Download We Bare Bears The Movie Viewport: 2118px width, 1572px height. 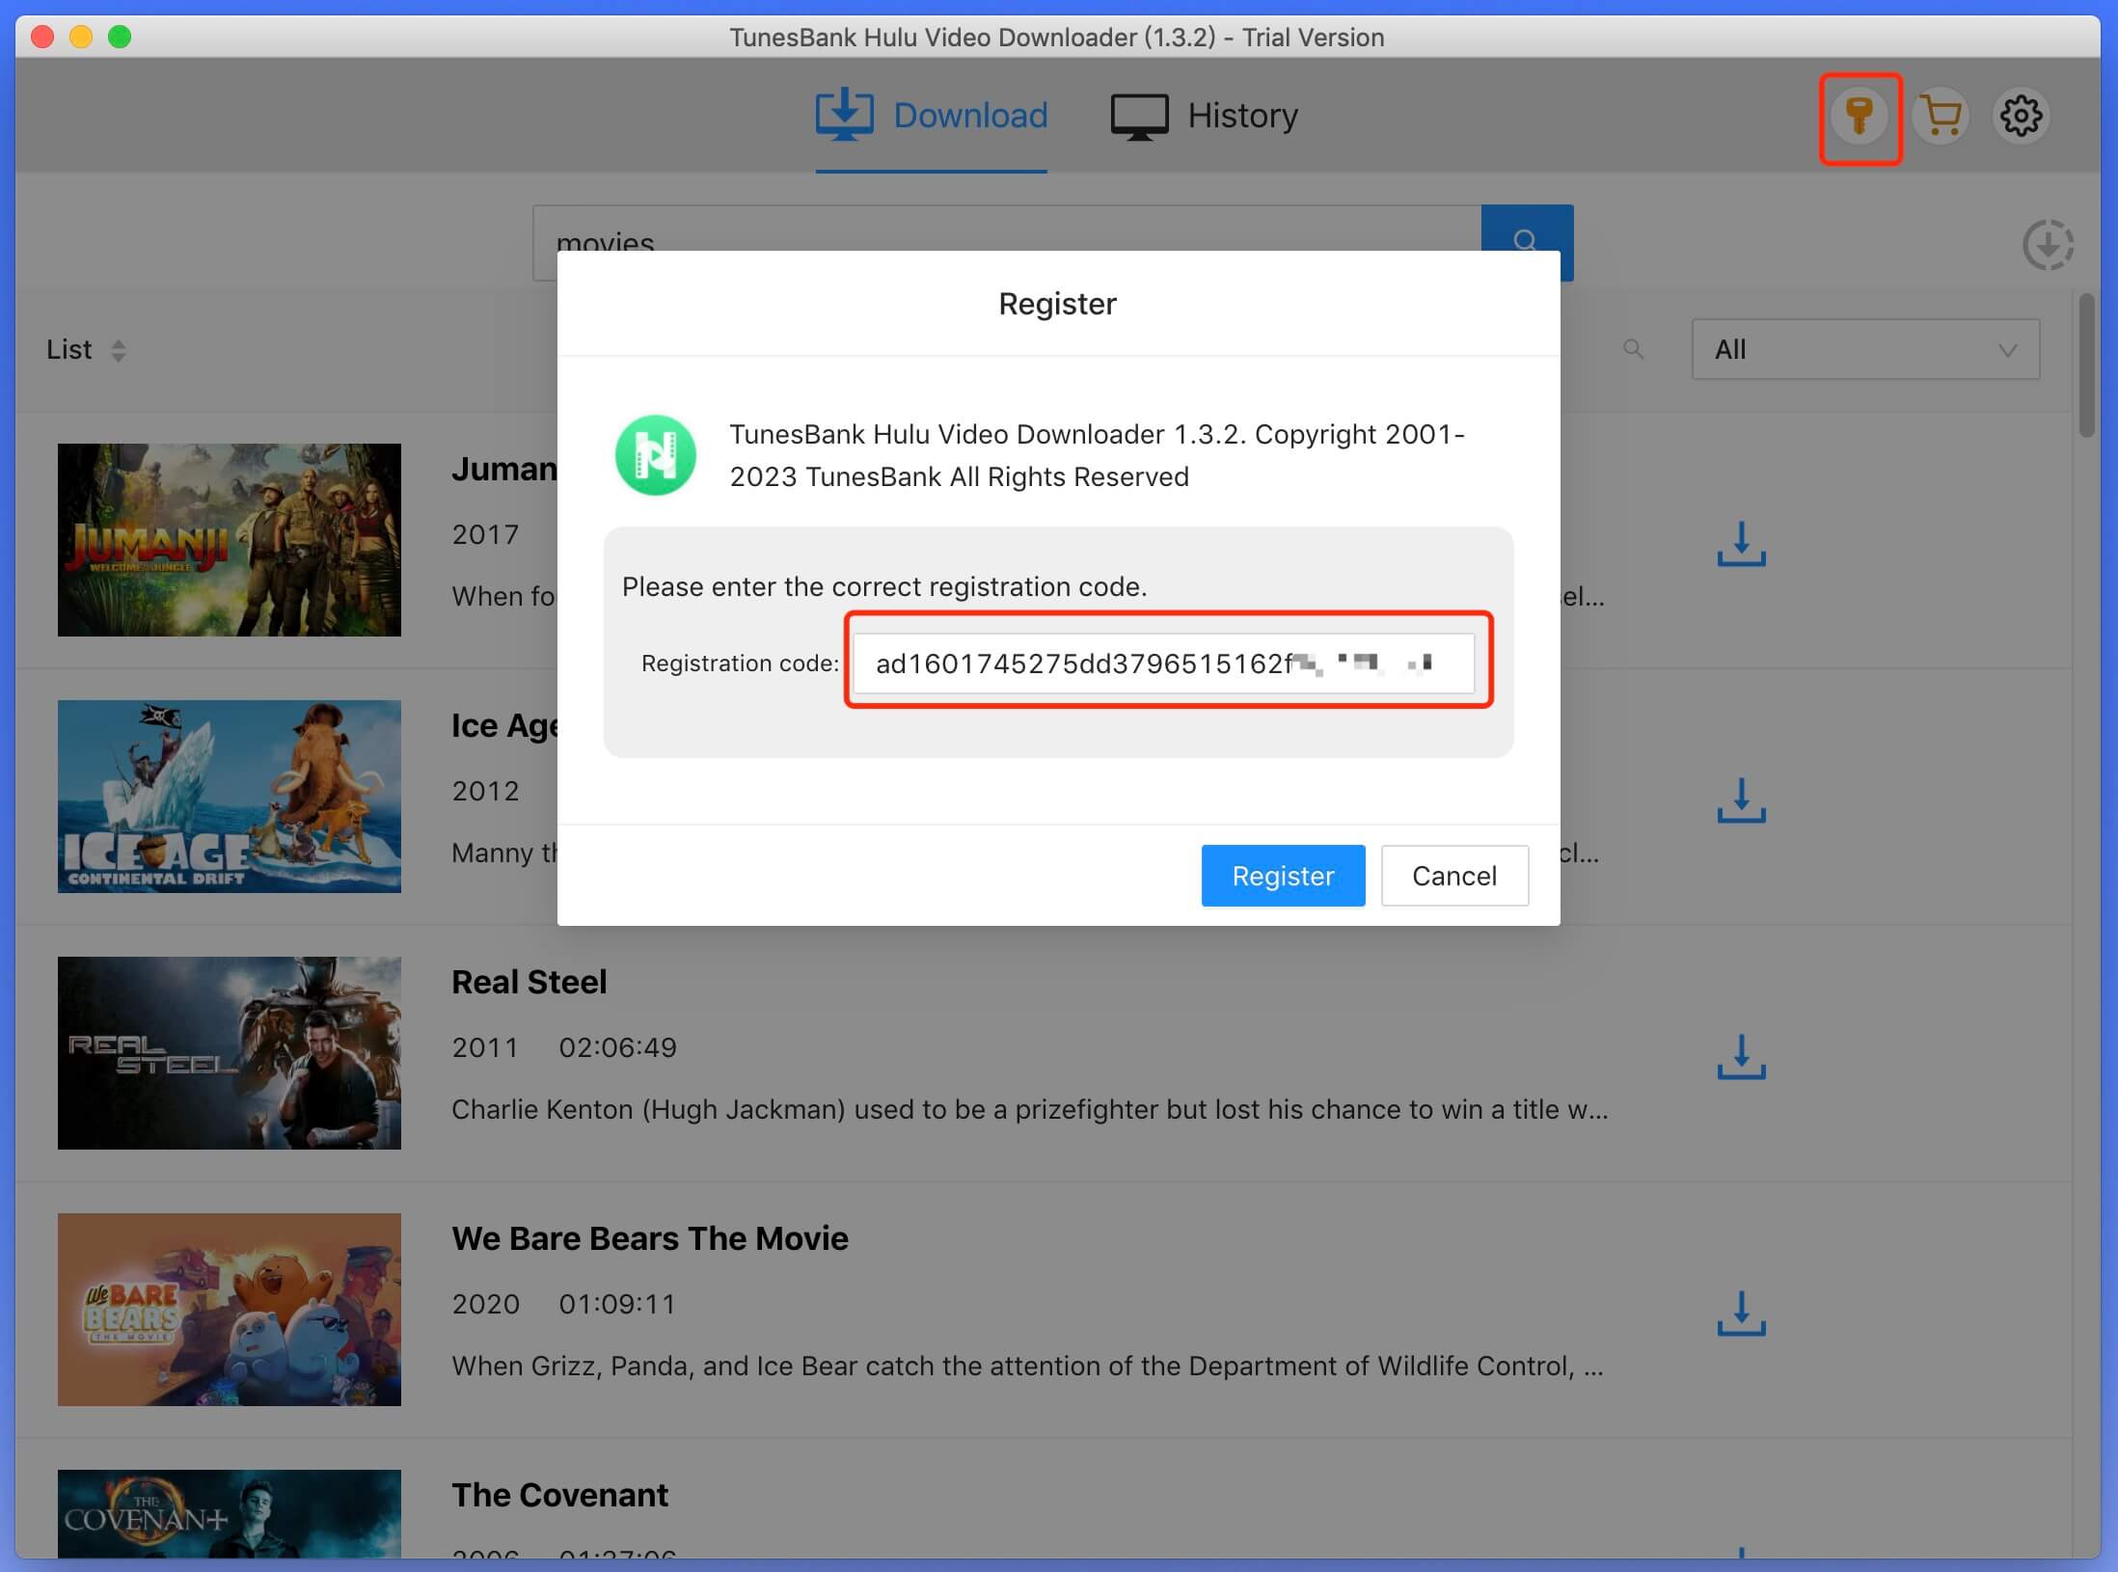click(1741, 1314)
